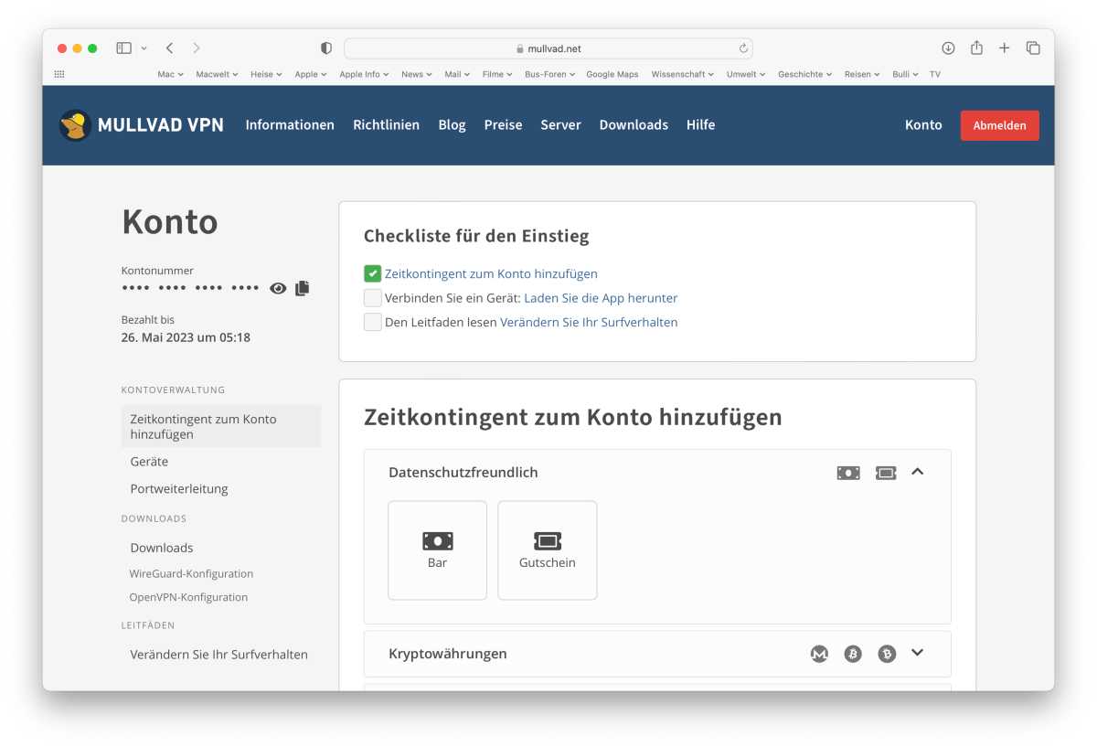1097x747 pixels.
Task: Open the Informationen nav item
Action: (290, 125)
